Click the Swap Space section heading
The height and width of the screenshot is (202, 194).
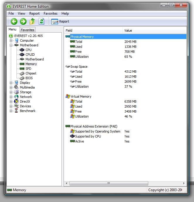pos(79,67)
